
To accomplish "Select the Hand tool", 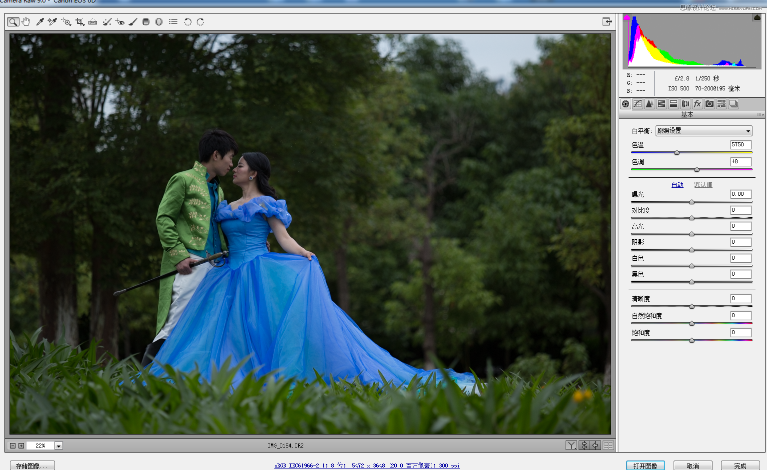I will pyautogui.click(x=26, y=21).
